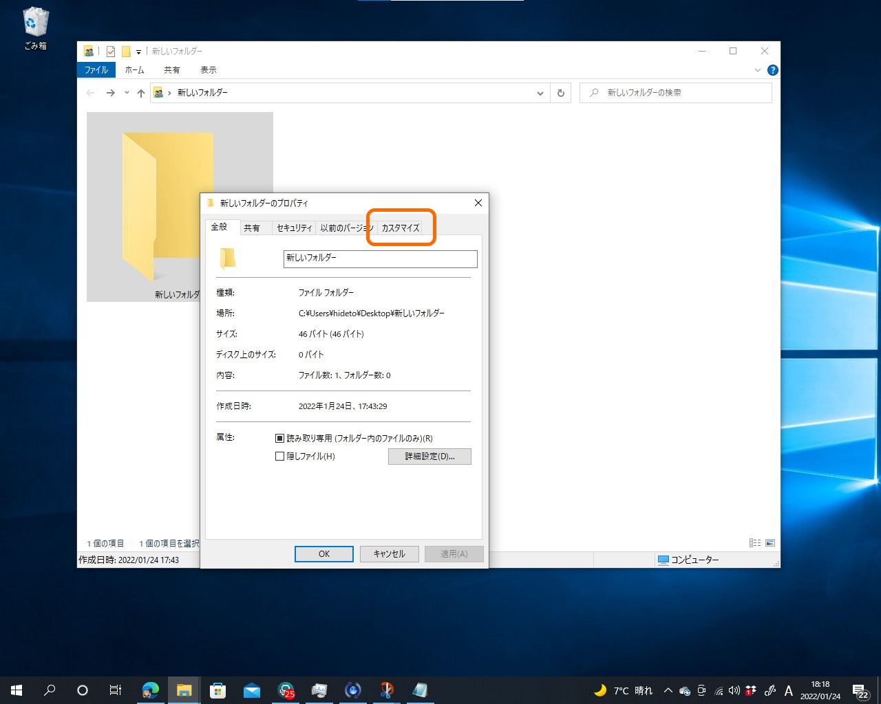Open Microsoft Edge from the taskbar
This screenshot has height=704, width=881.
(x=150, y=690)
